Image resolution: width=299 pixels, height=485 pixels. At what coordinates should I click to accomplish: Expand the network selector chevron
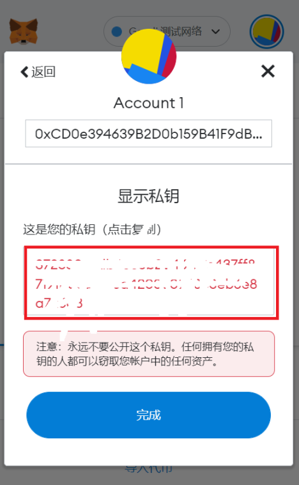point(215,31)
